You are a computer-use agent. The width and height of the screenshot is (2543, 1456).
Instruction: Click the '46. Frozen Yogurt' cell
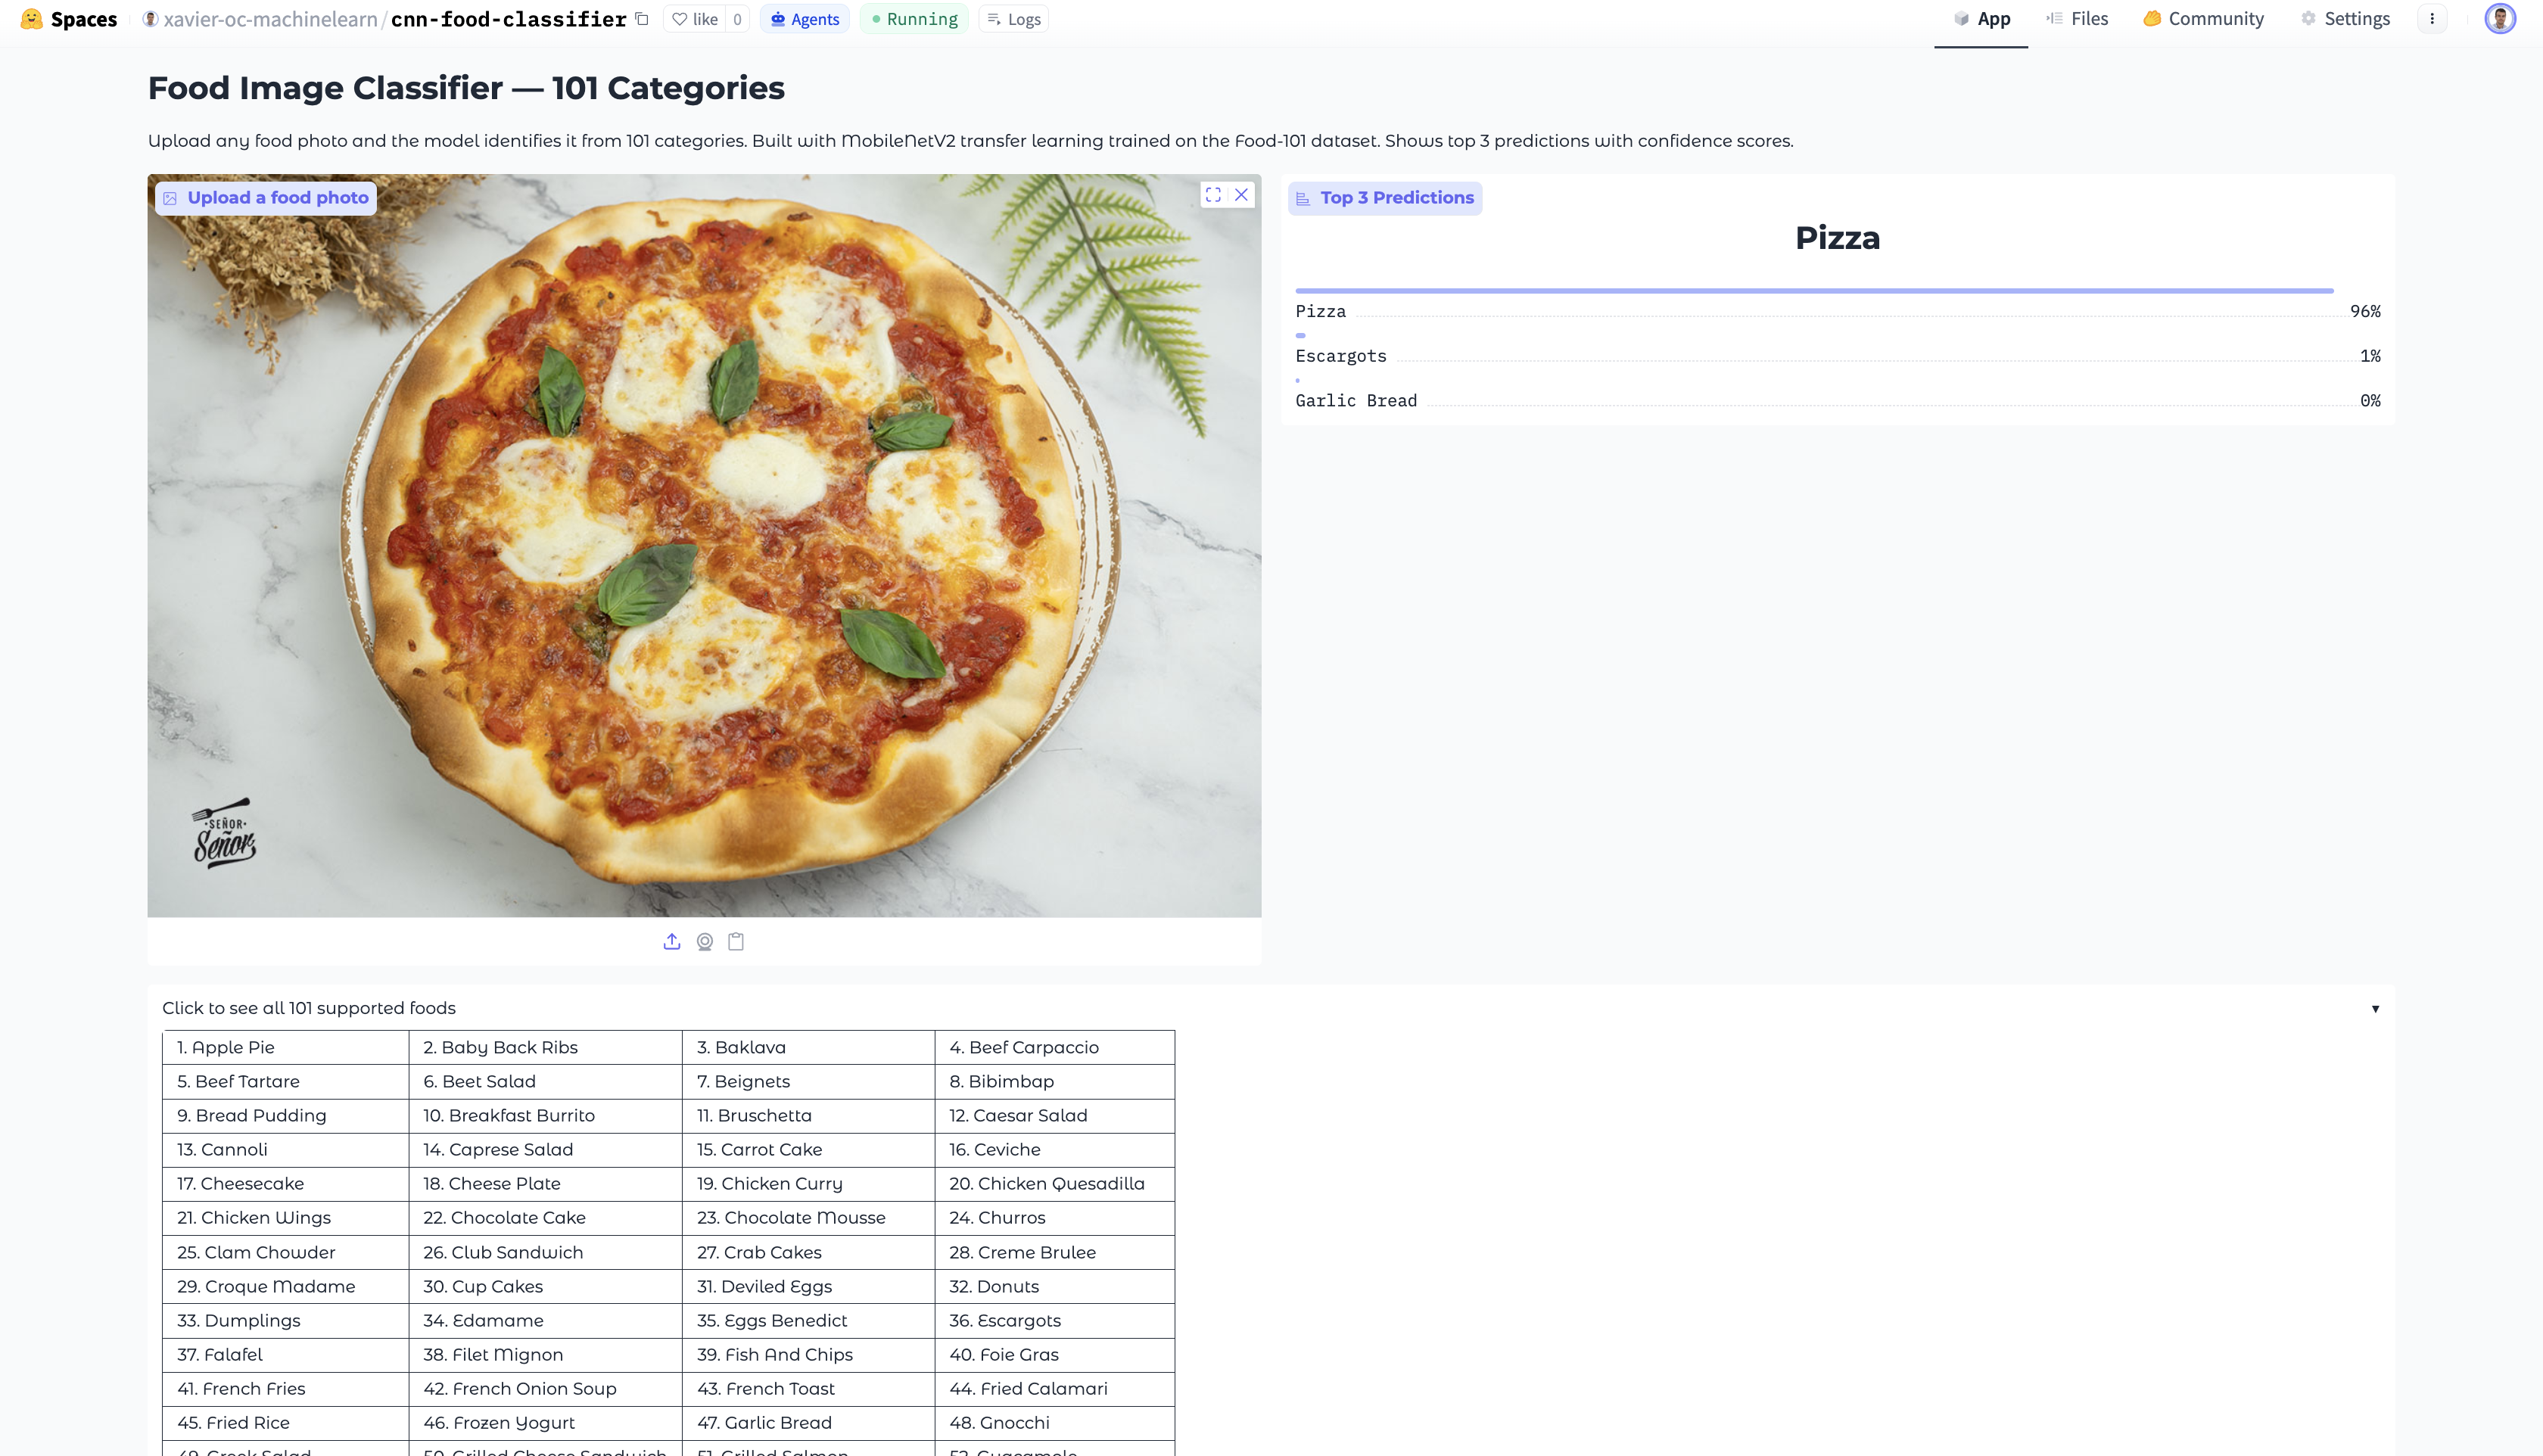(545, 1422)
